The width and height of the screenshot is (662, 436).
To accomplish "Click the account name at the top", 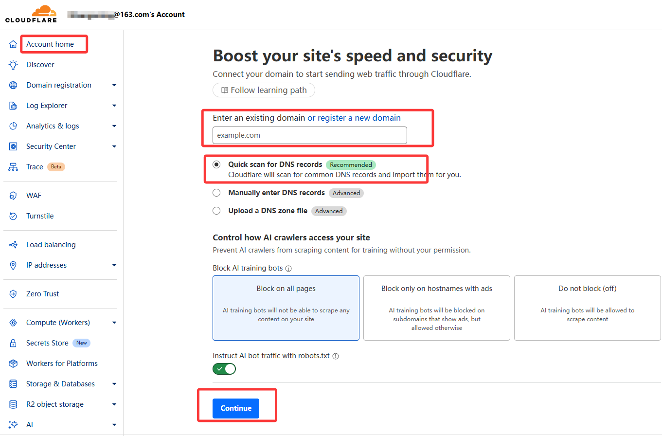I will point(126,15).
